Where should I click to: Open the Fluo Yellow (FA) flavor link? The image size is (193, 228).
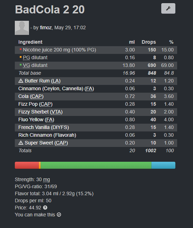[x=36, y=120]
